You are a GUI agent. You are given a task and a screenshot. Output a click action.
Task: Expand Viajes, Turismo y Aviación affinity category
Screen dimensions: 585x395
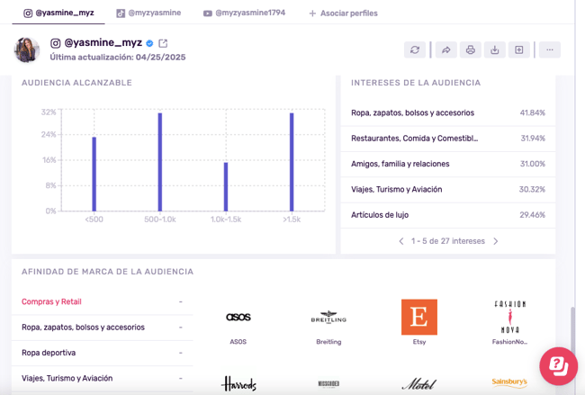(102, 379)
